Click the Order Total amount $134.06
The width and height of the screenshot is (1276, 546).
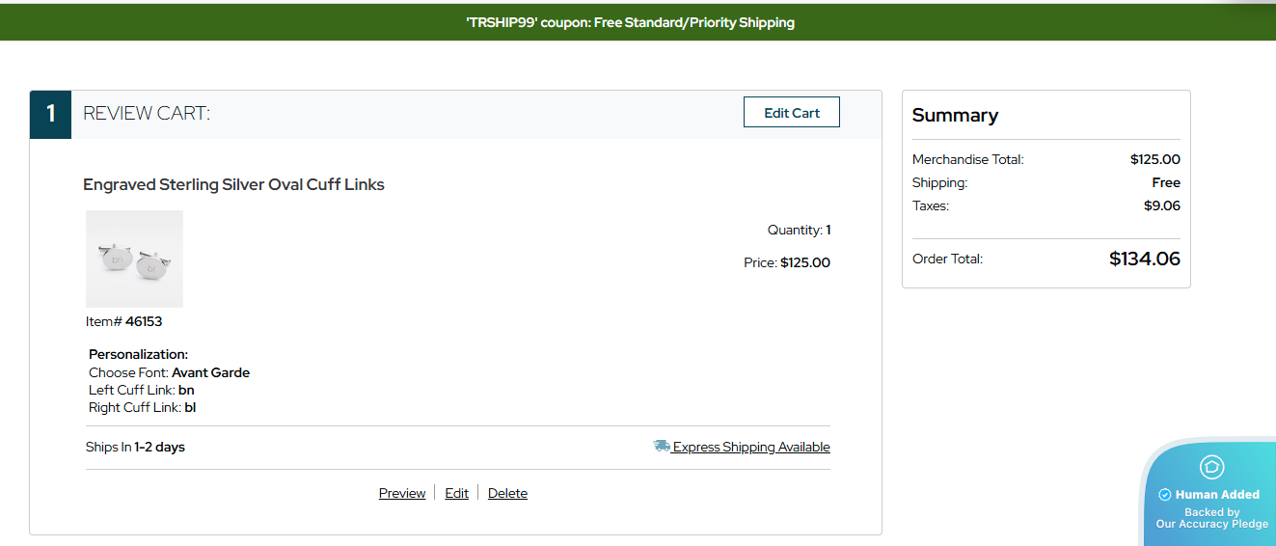coord(1144,259)
